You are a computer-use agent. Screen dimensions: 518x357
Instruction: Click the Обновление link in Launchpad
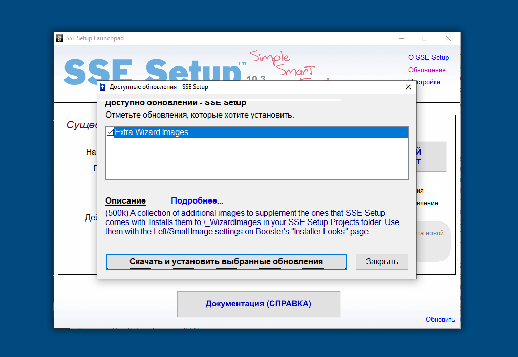pos(427,70)
